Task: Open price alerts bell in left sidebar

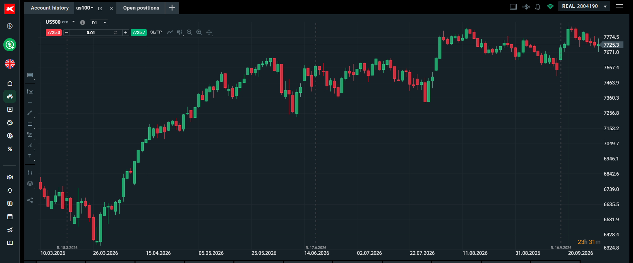Action: coord(10,190)
